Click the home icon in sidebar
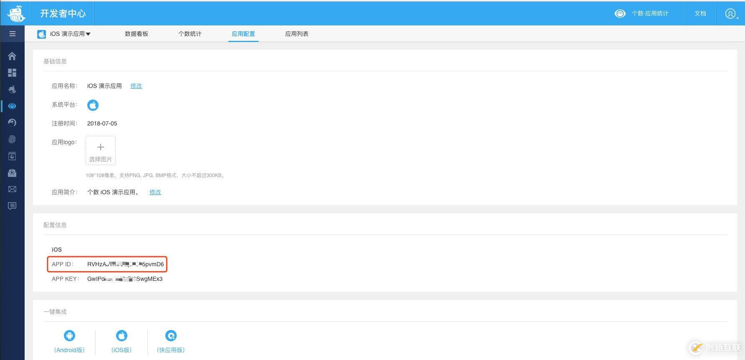This screenshot has width=745, height=360. tap(12, 56)
